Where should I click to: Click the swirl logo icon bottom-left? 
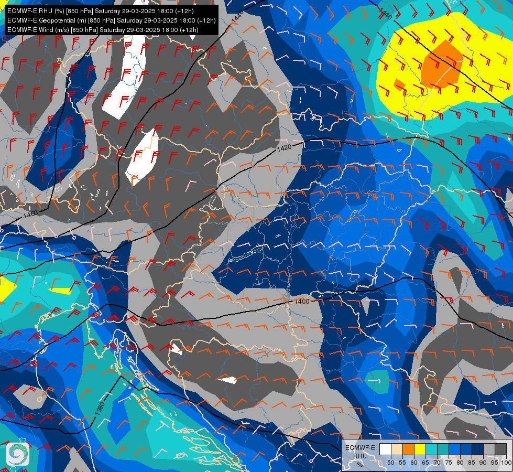pyautogui.click(x=18, y=454)
